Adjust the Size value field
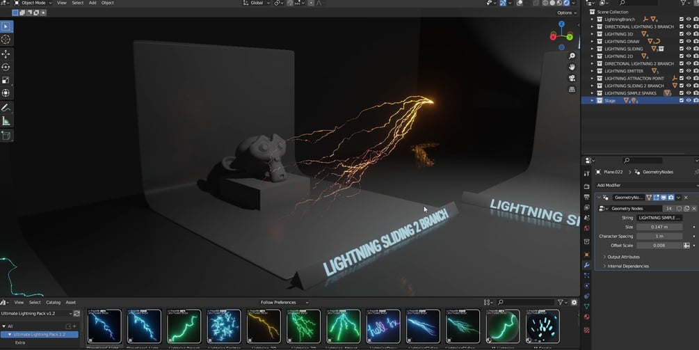Image resolution: width=699 pixels, height=350 pixels. point(659,227)
